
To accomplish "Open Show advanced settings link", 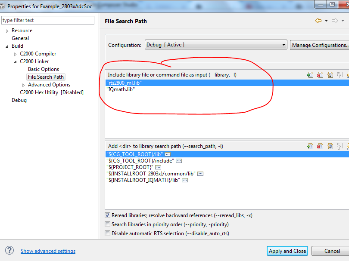I will pyautogui.click(x=48, y=251).
